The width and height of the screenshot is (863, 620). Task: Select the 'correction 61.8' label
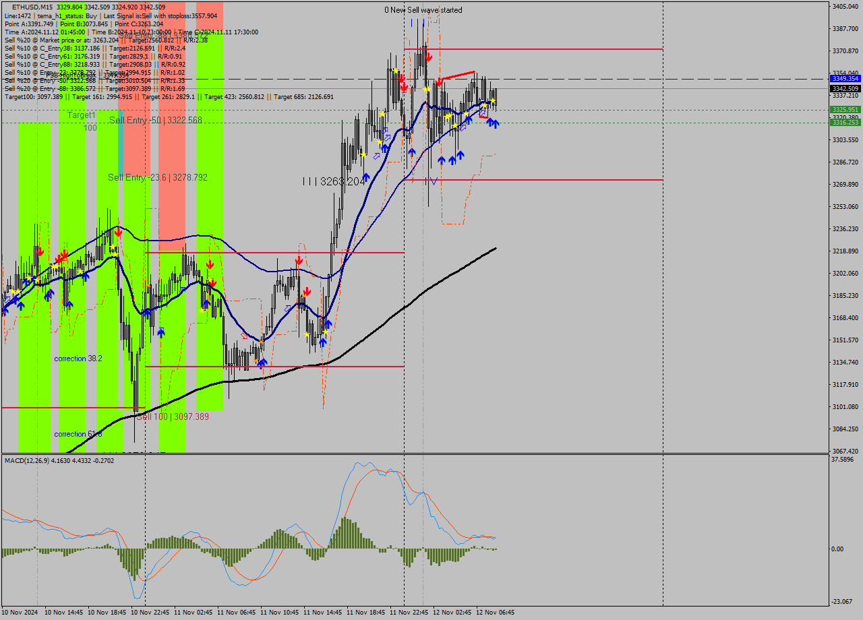click(x=78, y=434)
